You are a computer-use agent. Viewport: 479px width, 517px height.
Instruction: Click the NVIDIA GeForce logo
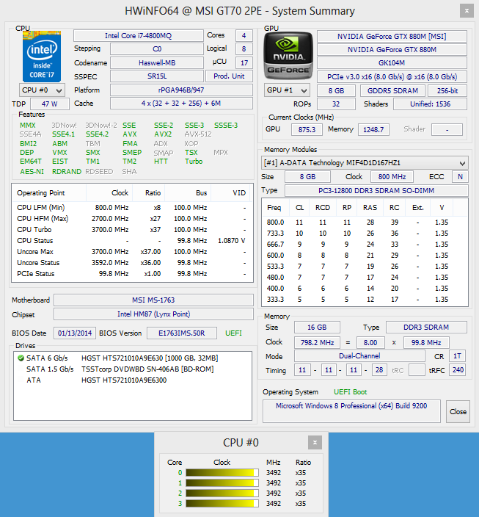288,55
